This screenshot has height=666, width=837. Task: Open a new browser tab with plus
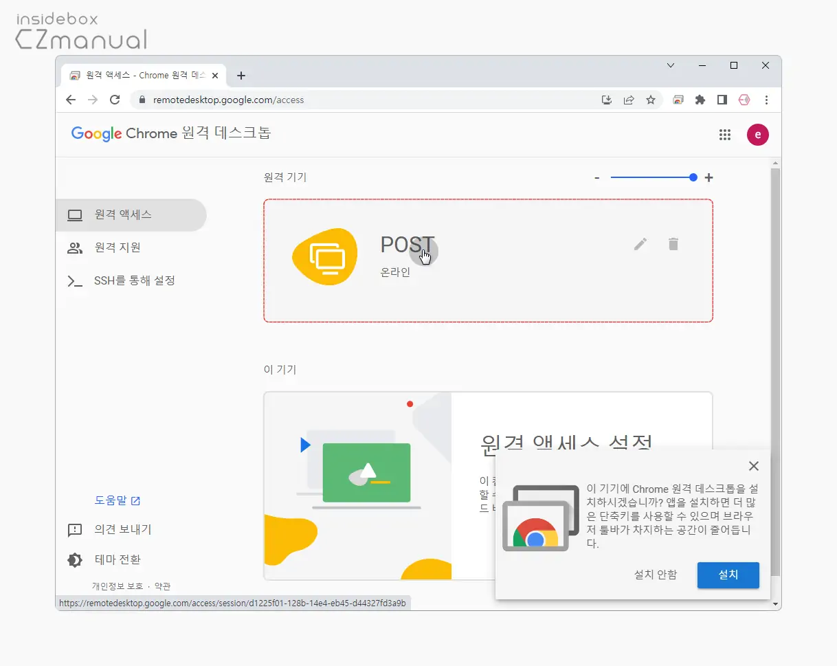pos(241,76)
